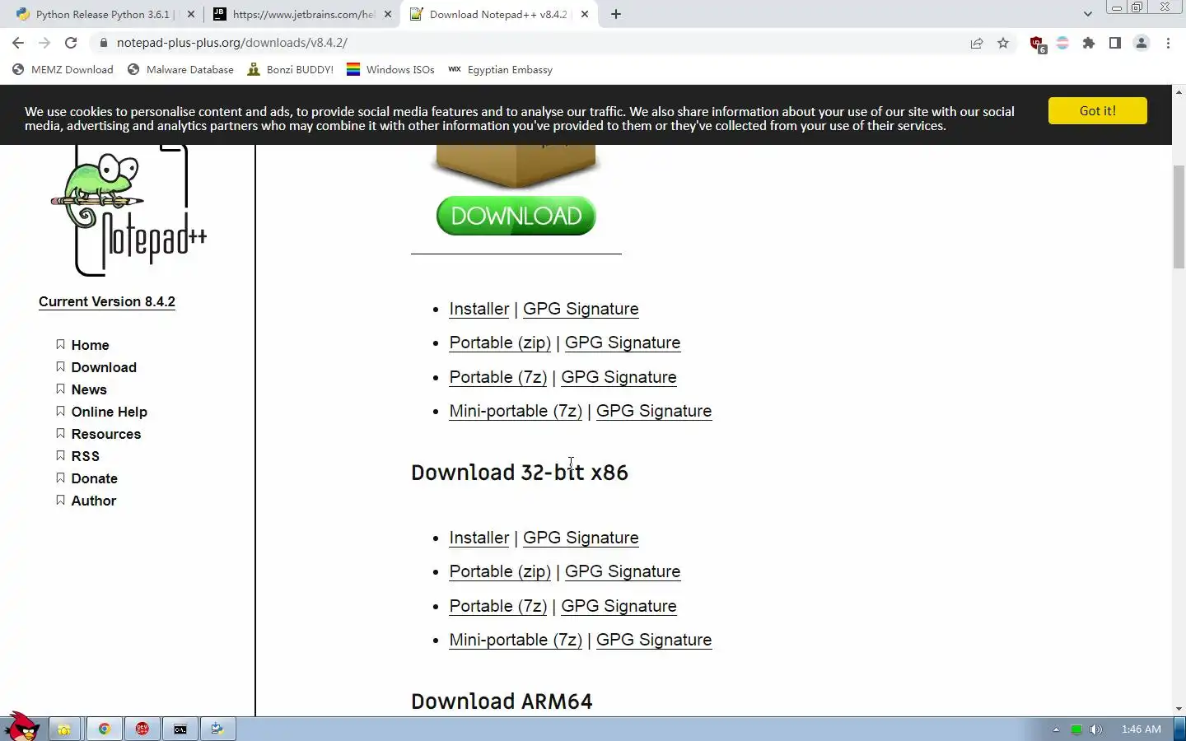Open GPG Signature for 32-bit Installer
Viewport: 1186px width, 741px height.
pos(581,538)
